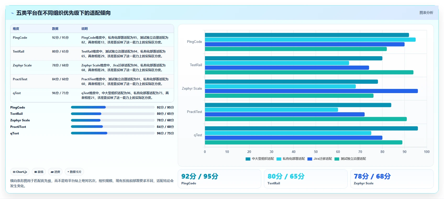Click the PractiTest progress bar

113,127
